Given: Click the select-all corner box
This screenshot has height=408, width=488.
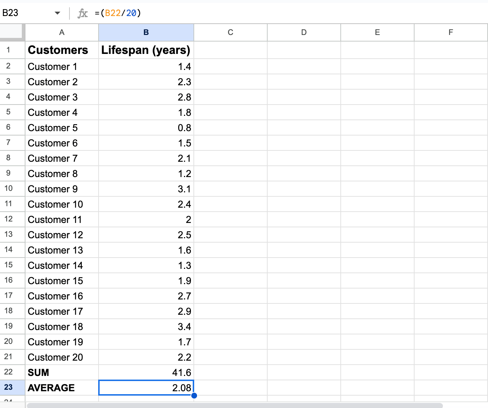Looking at the screenshot, I should coord(12,32).
